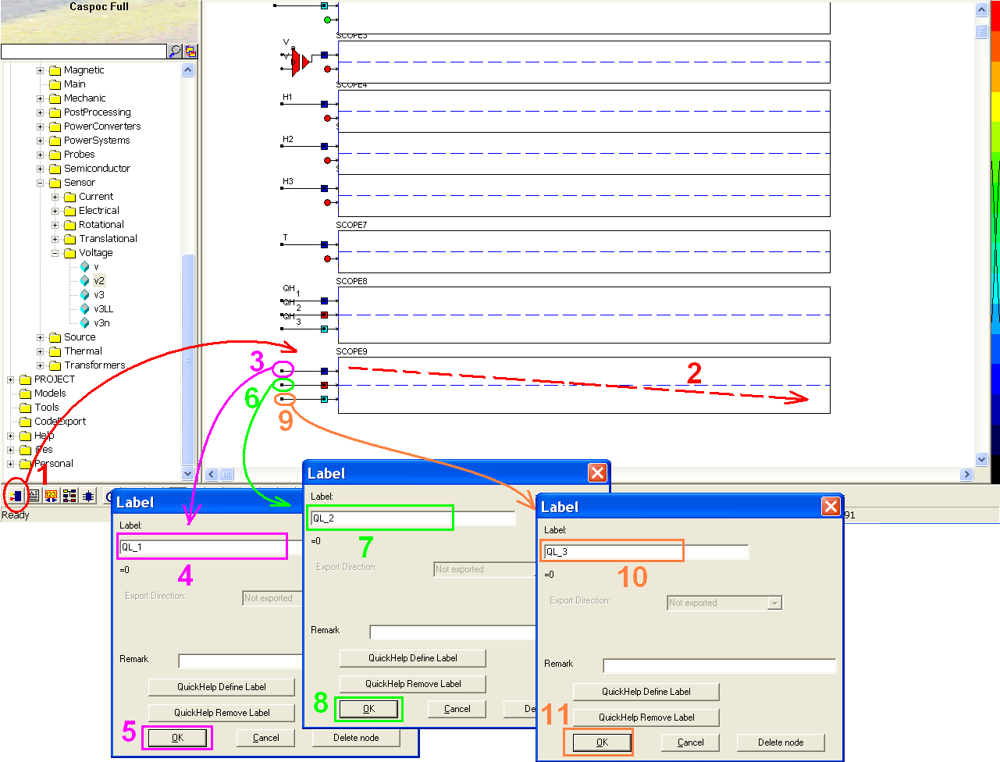Screen dimensions: 1000x762
Task: Click schematic horizontal scroll left arrow
Action: click(212, 475)
